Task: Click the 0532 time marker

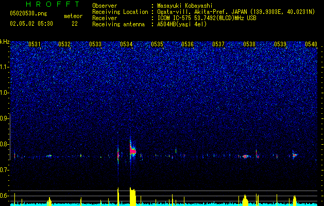Action: pyautogui.click(x=64, y=44)
